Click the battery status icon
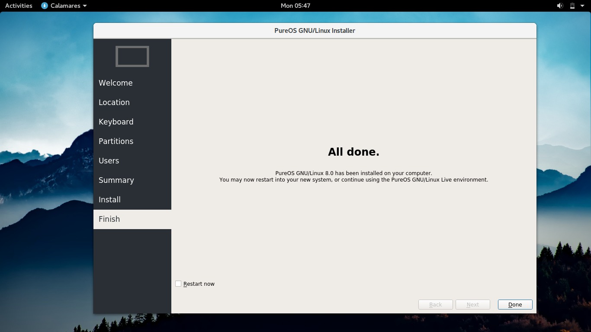Screen dimensions: 591x332 572,6
